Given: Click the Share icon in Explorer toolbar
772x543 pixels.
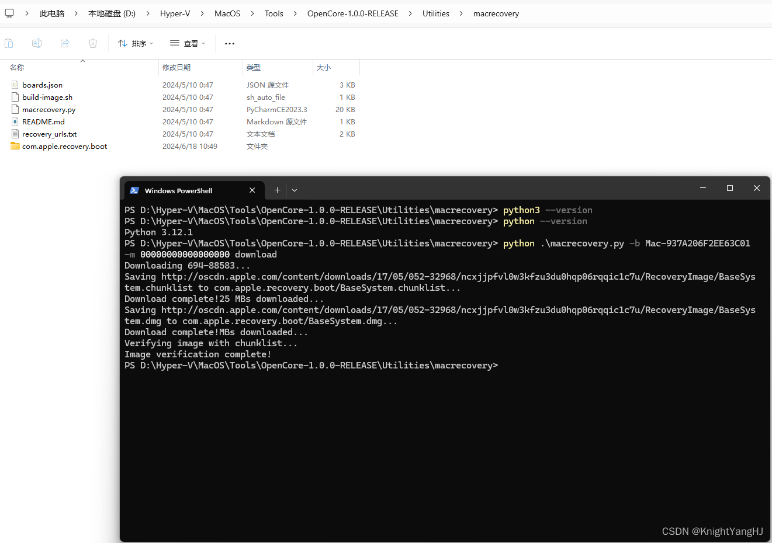Looking at the screenshot, I should (x=64, y=43).
